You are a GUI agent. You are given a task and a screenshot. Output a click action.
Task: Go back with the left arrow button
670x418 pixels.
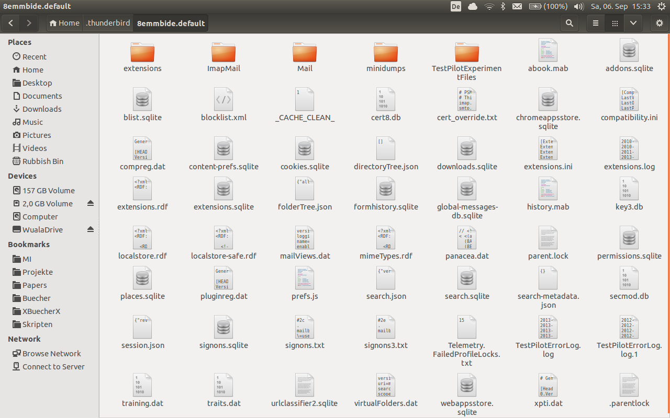[x=11, y=23]
